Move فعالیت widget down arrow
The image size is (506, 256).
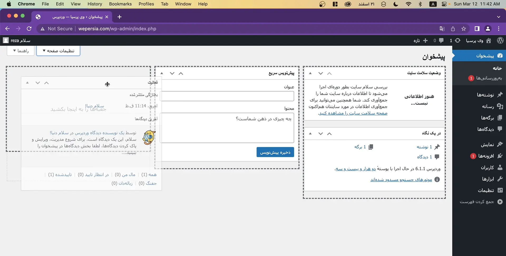(x=38, y=83)
